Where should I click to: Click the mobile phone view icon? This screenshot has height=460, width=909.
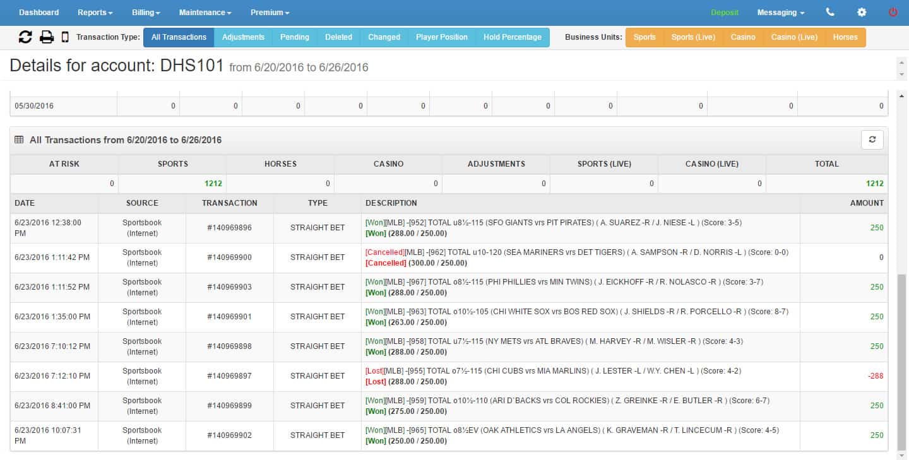pyautogui.click(x=65, y=37)
